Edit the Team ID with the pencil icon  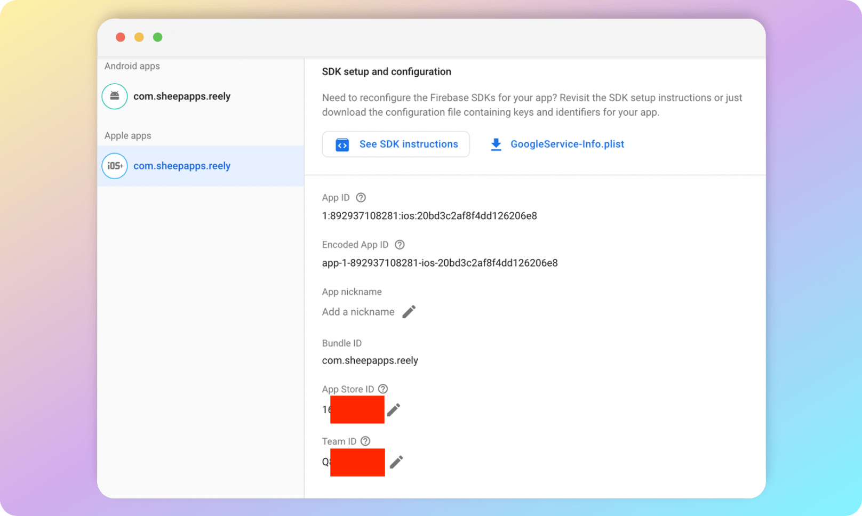[x=396, y=462]
